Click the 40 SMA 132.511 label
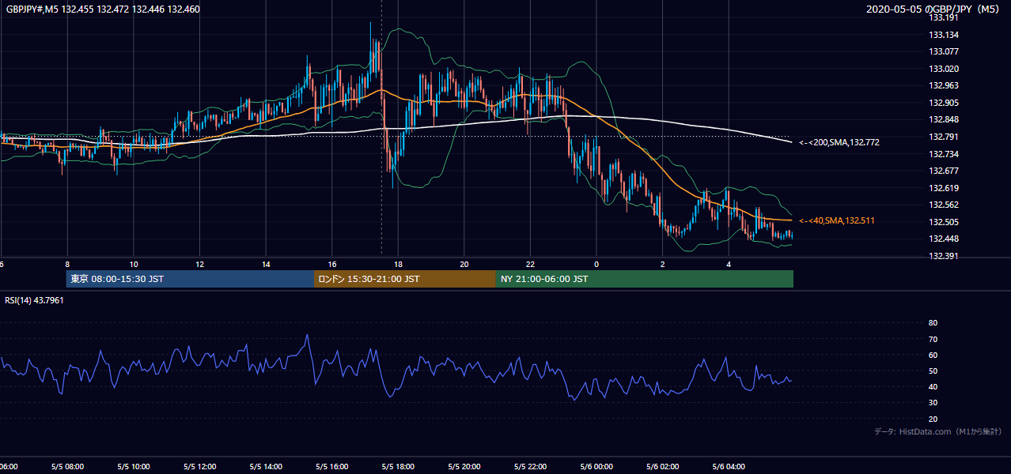 click(x=837, y=221)
